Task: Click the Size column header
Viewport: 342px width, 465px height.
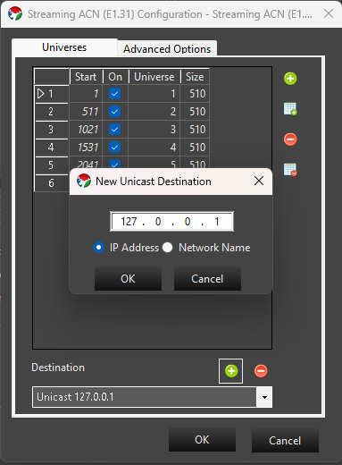Action: click(195, 77)
